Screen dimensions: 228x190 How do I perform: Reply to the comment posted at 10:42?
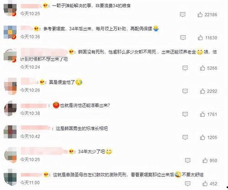[x=185, y=137]
